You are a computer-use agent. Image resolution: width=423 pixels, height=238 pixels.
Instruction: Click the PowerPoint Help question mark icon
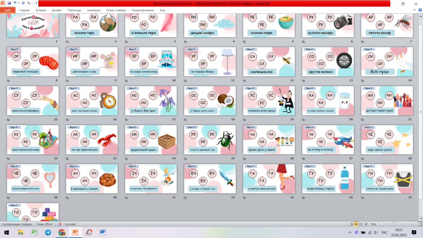(x=420, y=10)
